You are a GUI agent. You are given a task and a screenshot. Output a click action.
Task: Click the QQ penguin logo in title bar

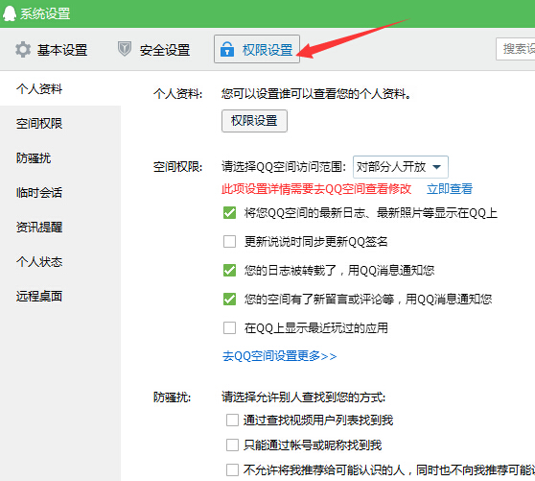[x=10, y=13]
